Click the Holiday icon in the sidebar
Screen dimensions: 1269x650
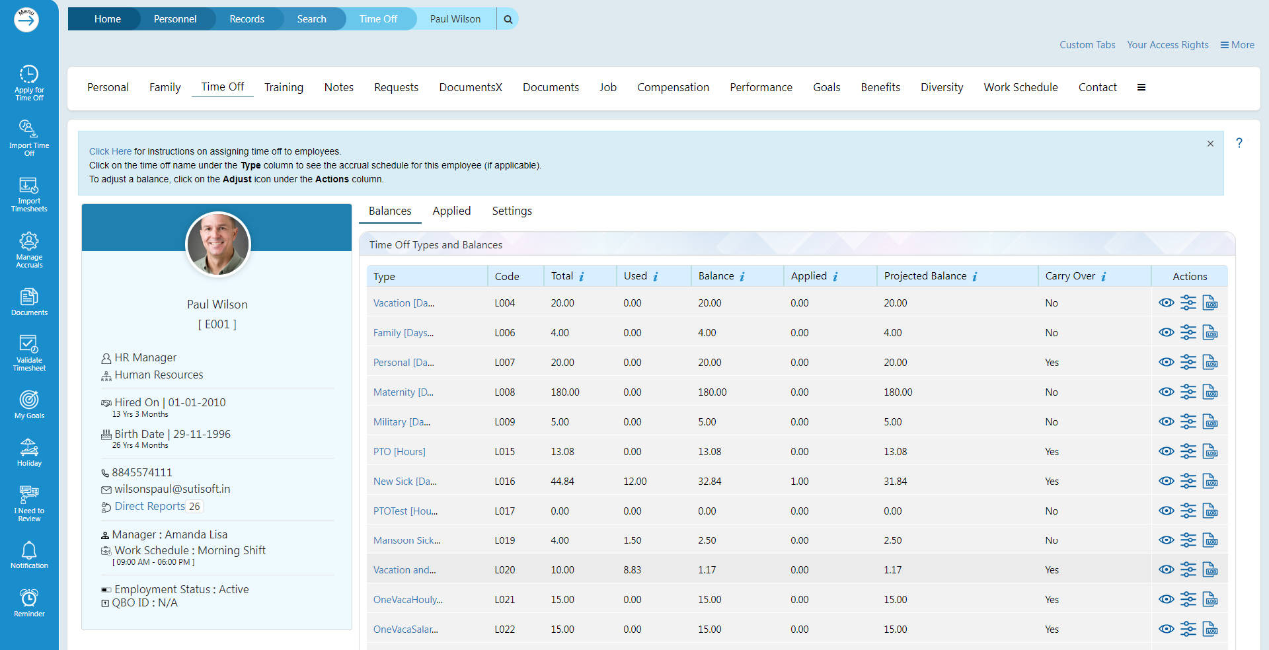coord(29,452)
